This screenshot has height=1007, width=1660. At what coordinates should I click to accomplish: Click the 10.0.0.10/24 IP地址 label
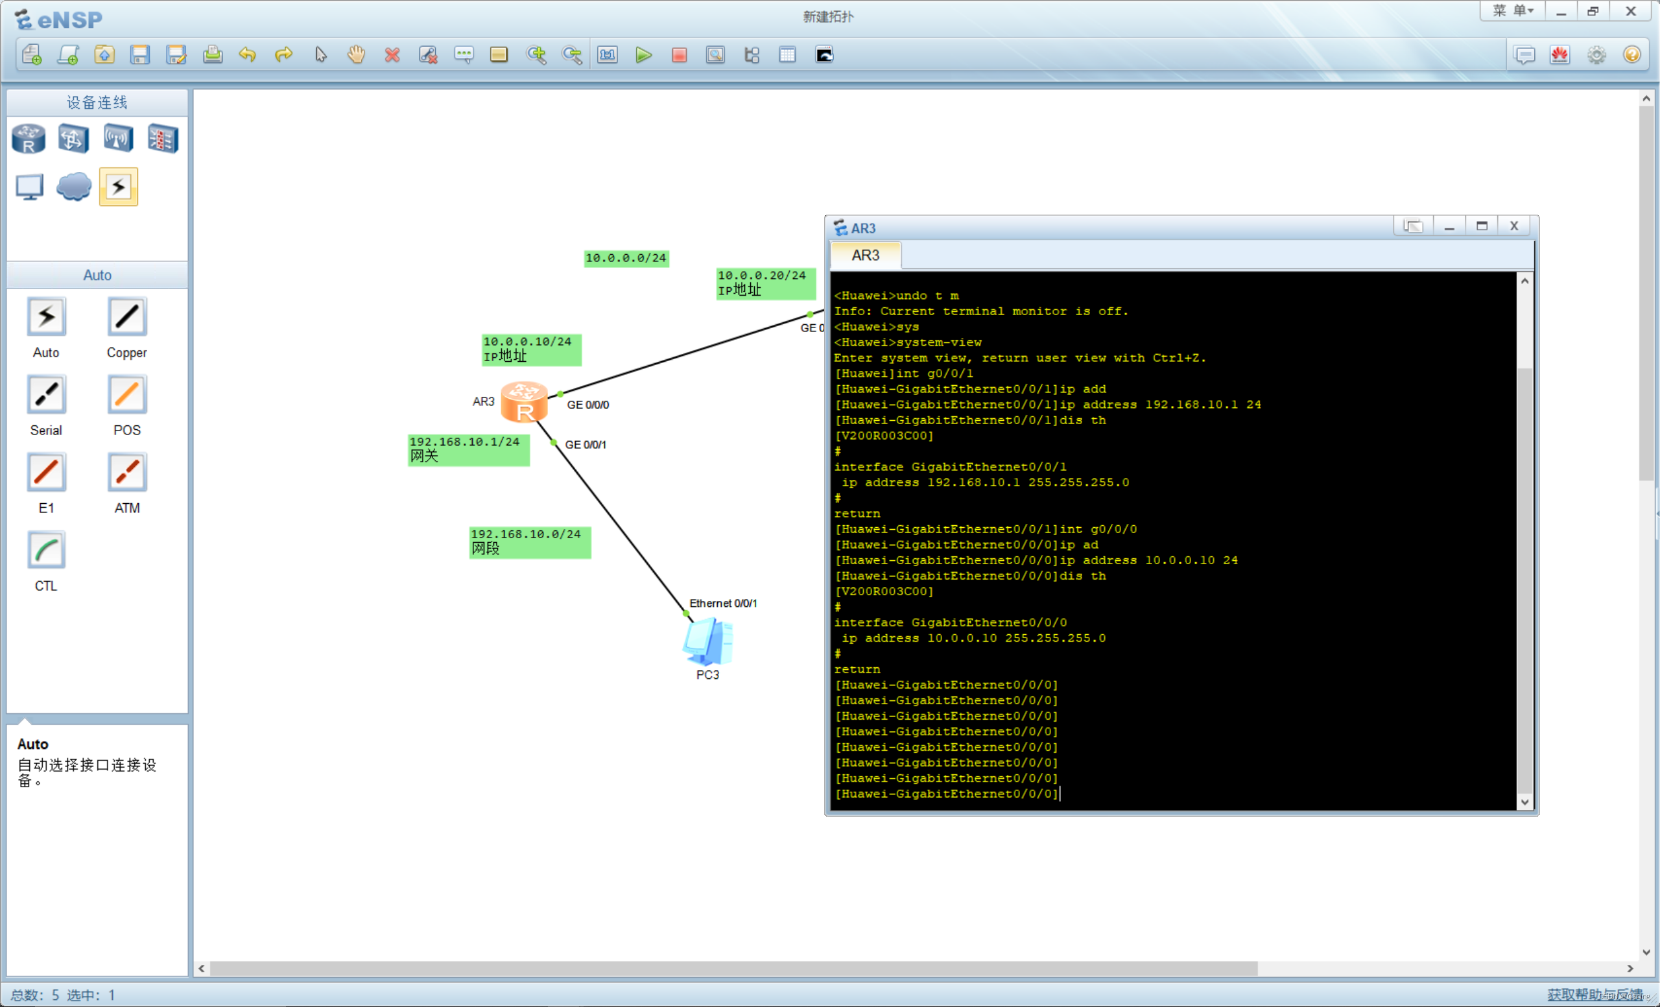pos(532,349)
